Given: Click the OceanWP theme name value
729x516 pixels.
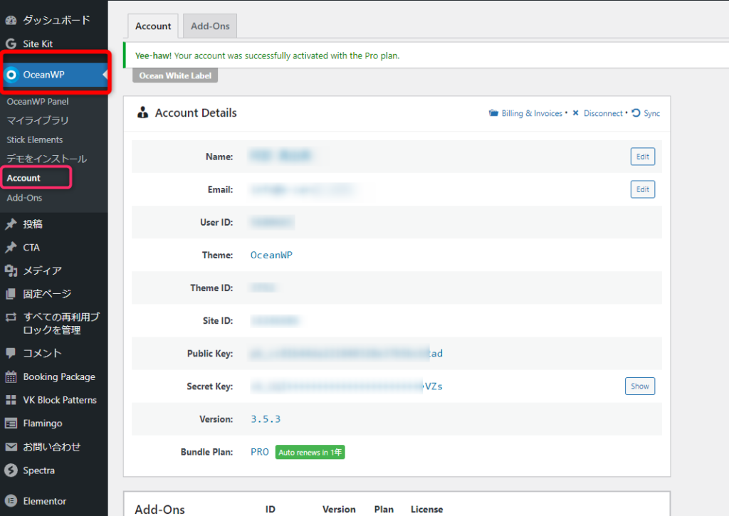Looking at the screenshot, I should [271, 256].
